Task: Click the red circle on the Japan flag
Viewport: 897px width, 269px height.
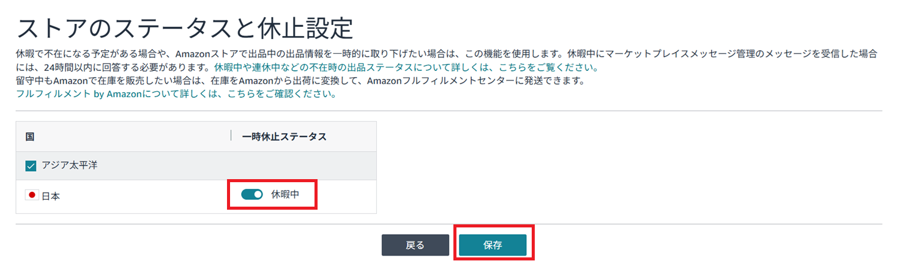Action: [x=32, y=196]
